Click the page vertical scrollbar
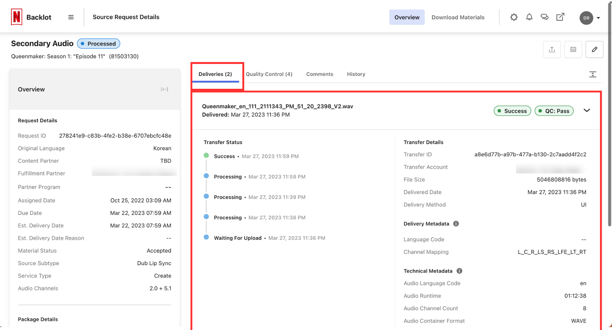 point(609,115)
